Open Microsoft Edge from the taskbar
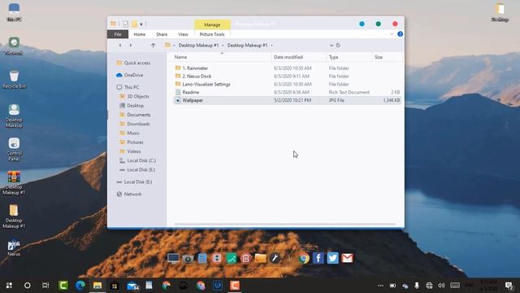 [80, 286]
